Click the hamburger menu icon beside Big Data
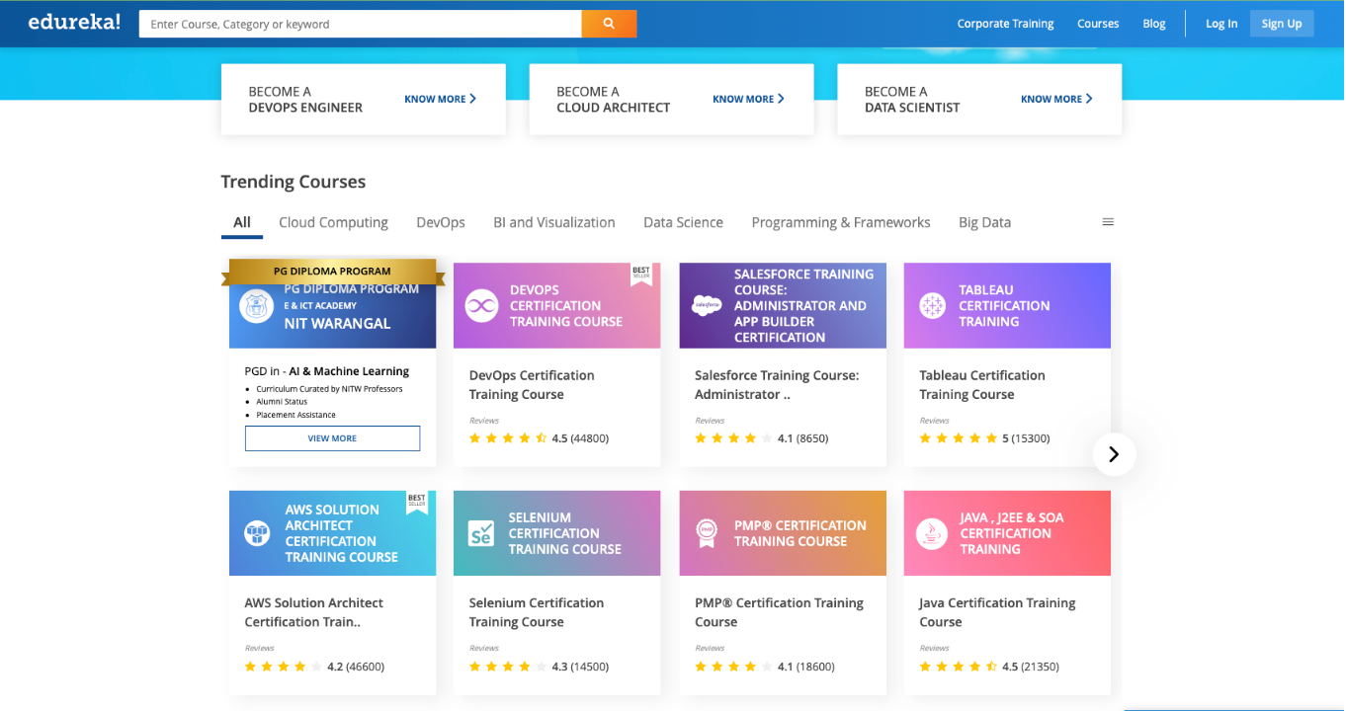Screen dimensions: 1346x711 click(x=1108, y=222)
